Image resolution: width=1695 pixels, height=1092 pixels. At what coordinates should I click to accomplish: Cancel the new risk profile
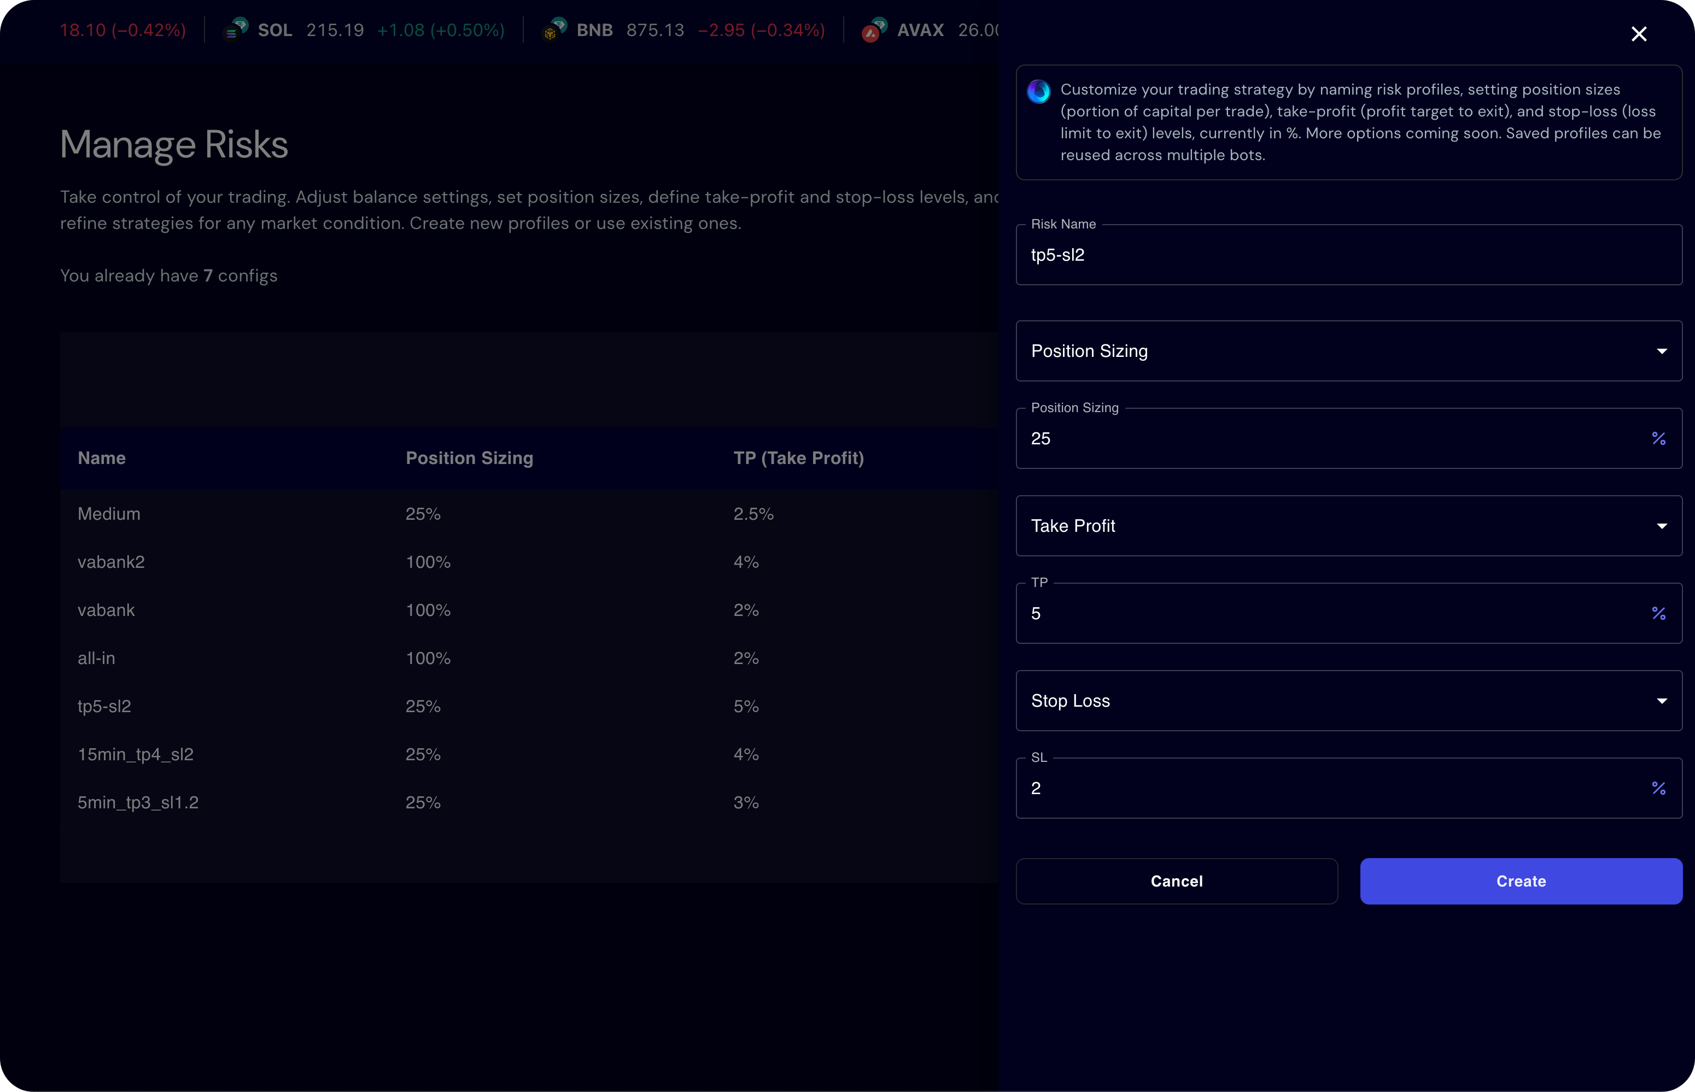click(1177, 882)
